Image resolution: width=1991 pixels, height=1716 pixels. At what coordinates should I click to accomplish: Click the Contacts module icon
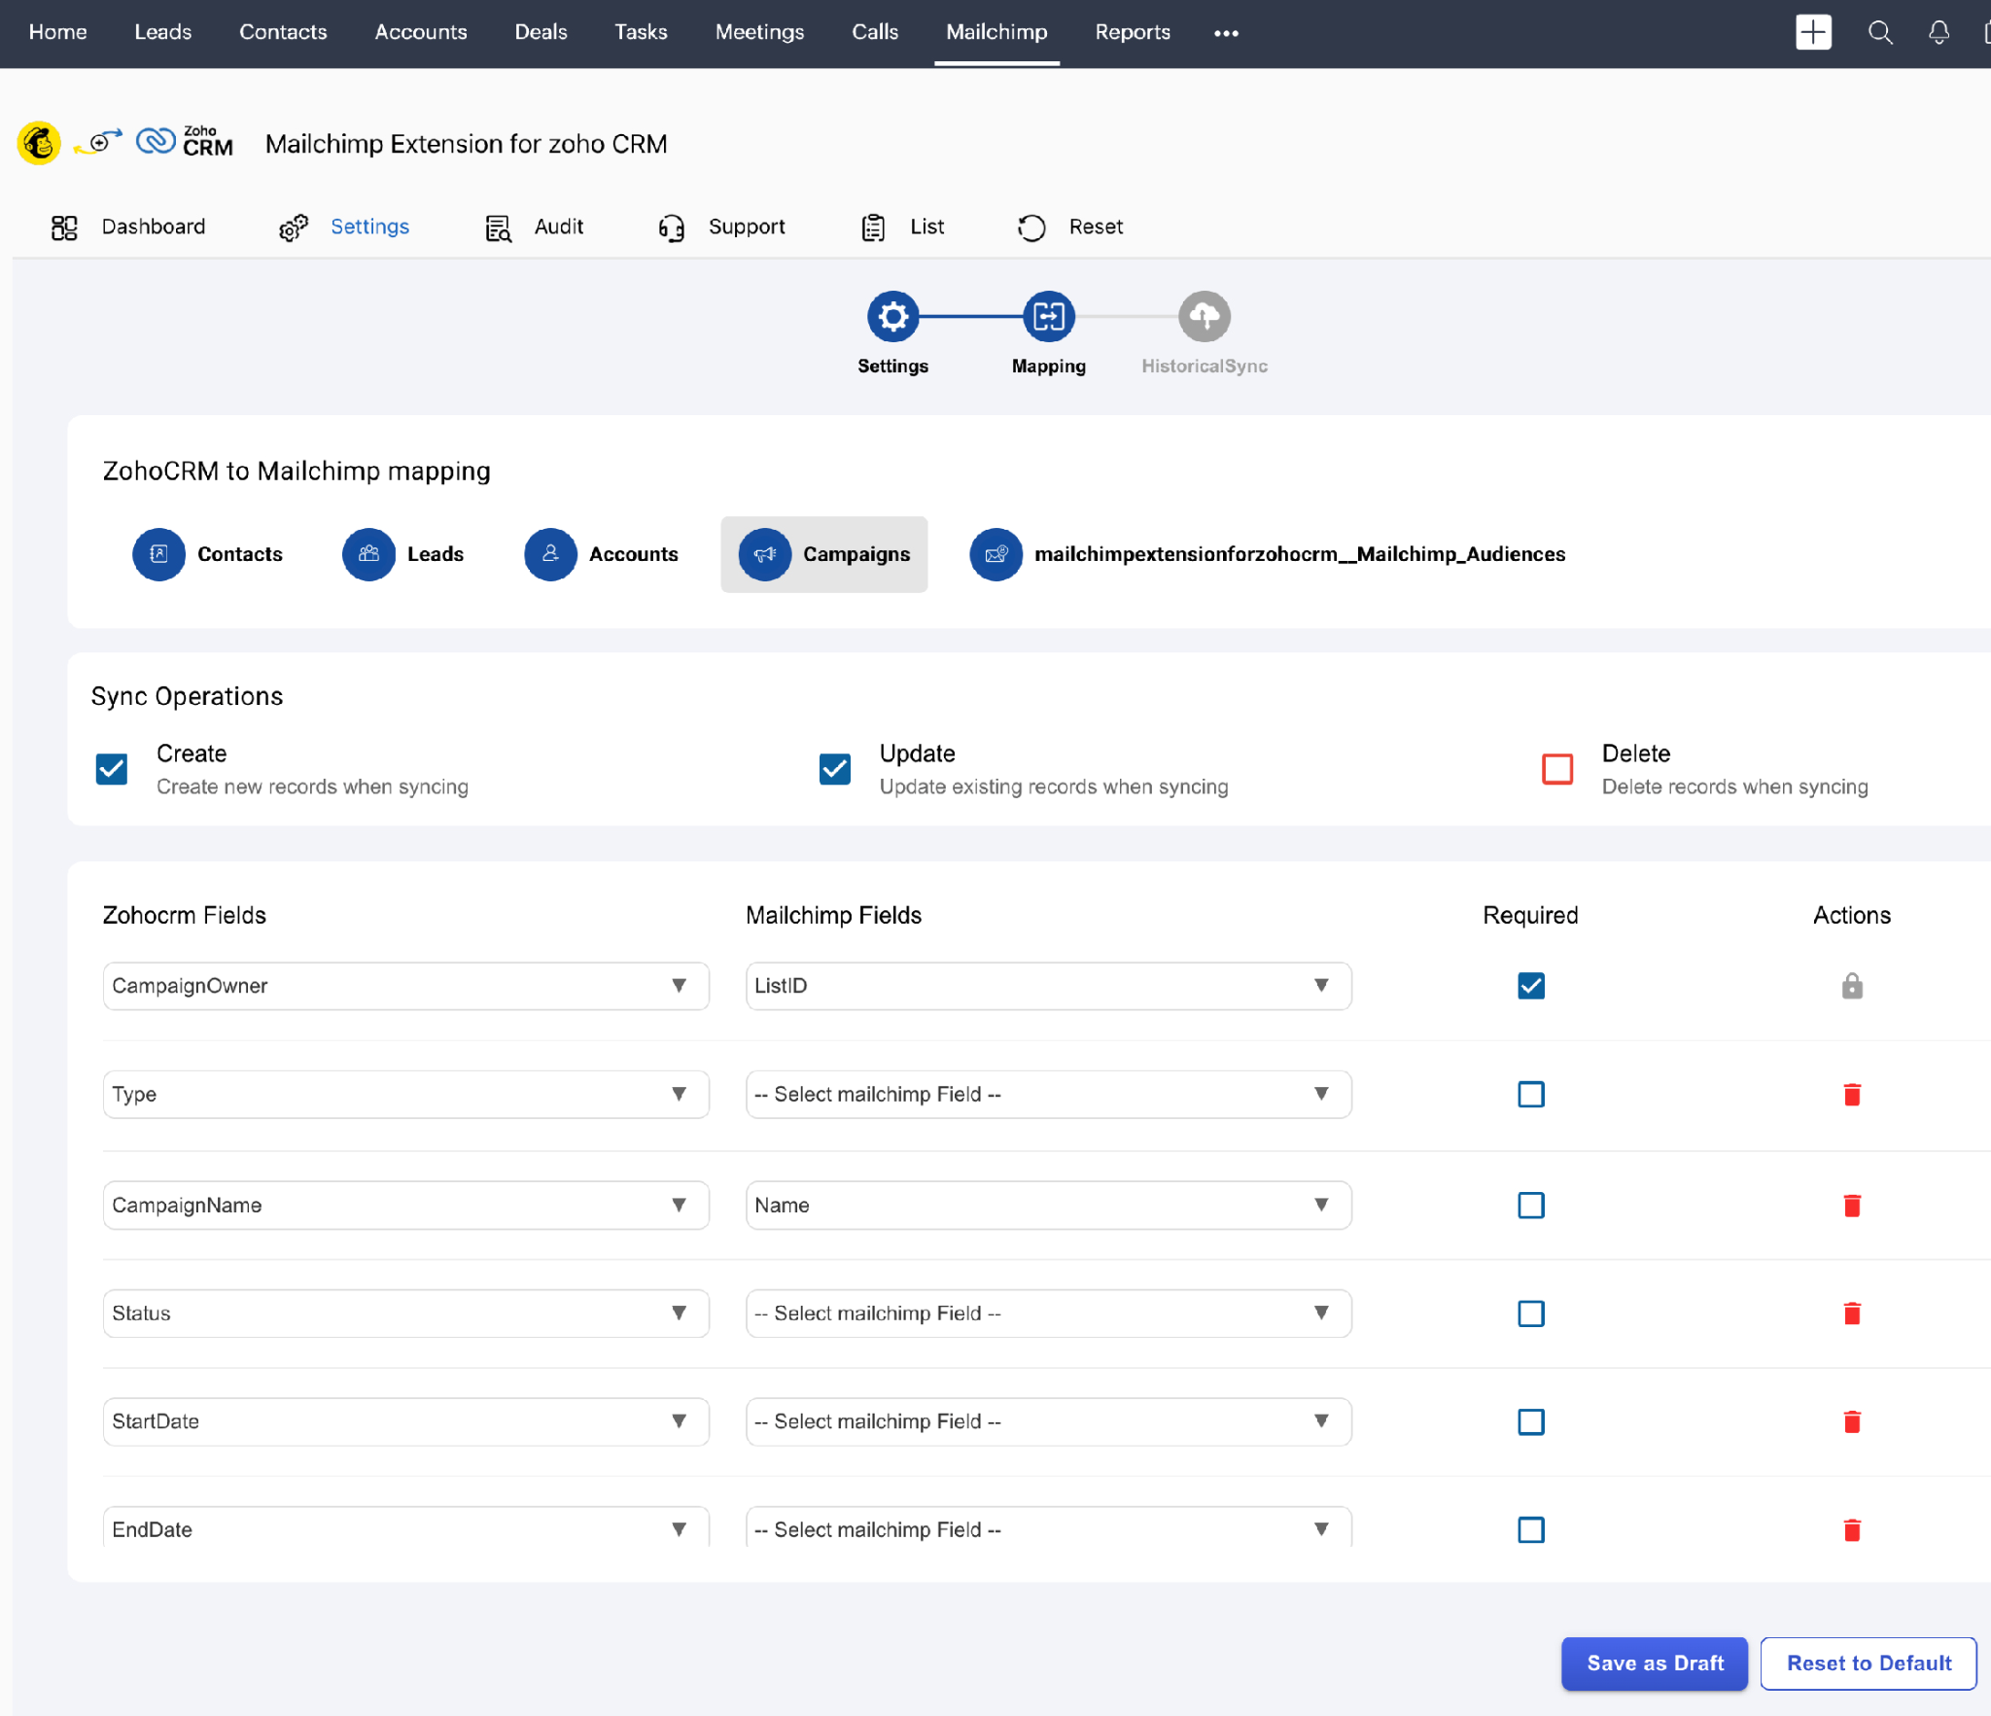tap(158, 554)
